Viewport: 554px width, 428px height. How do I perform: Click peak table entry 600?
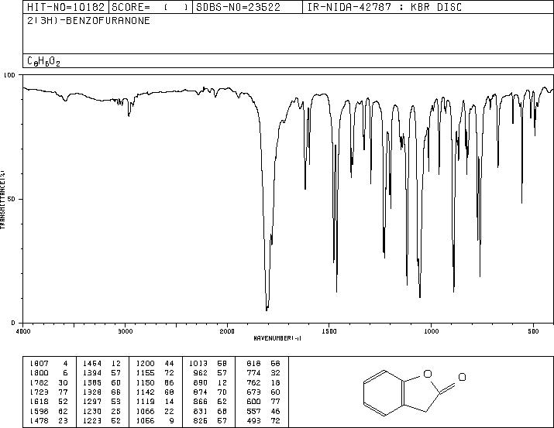263,402
